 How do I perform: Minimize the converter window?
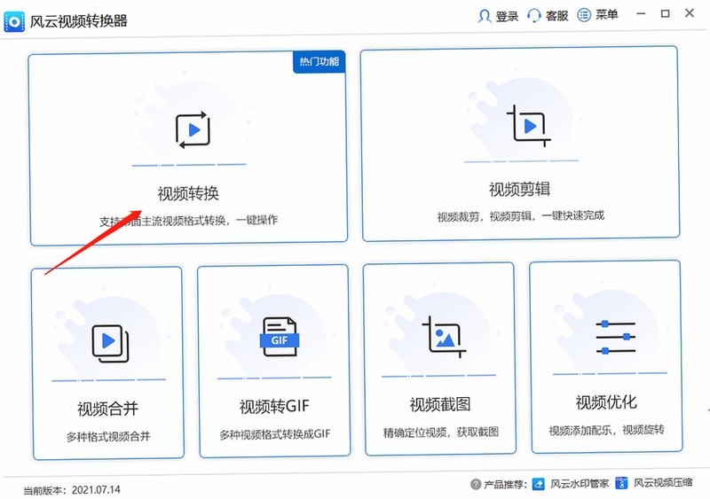click(x=641, y=14)
